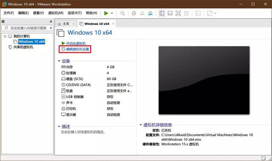
Task: Toggle the thumbnail bar view icon
Action: [170, 13]
